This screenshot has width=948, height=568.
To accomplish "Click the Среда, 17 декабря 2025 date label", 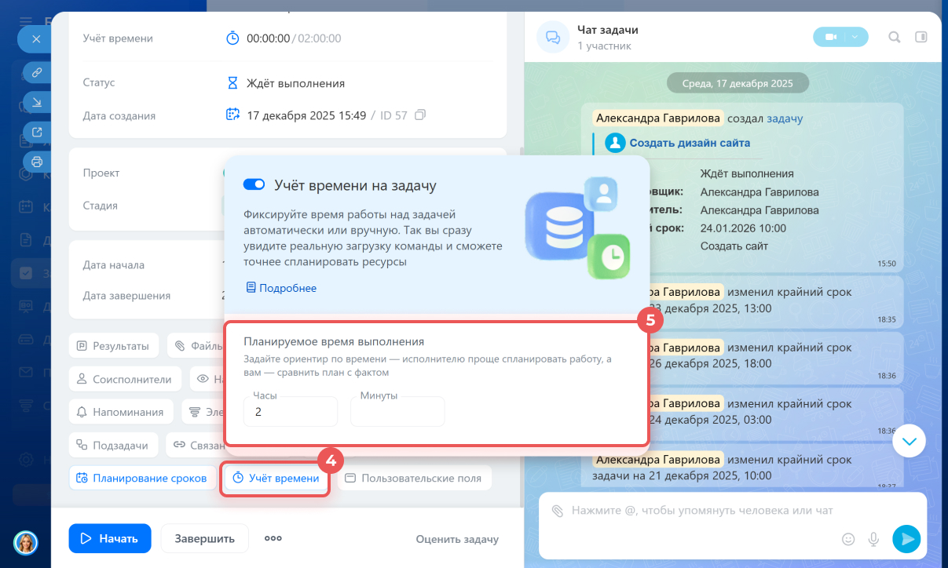I will pos(738,82).
